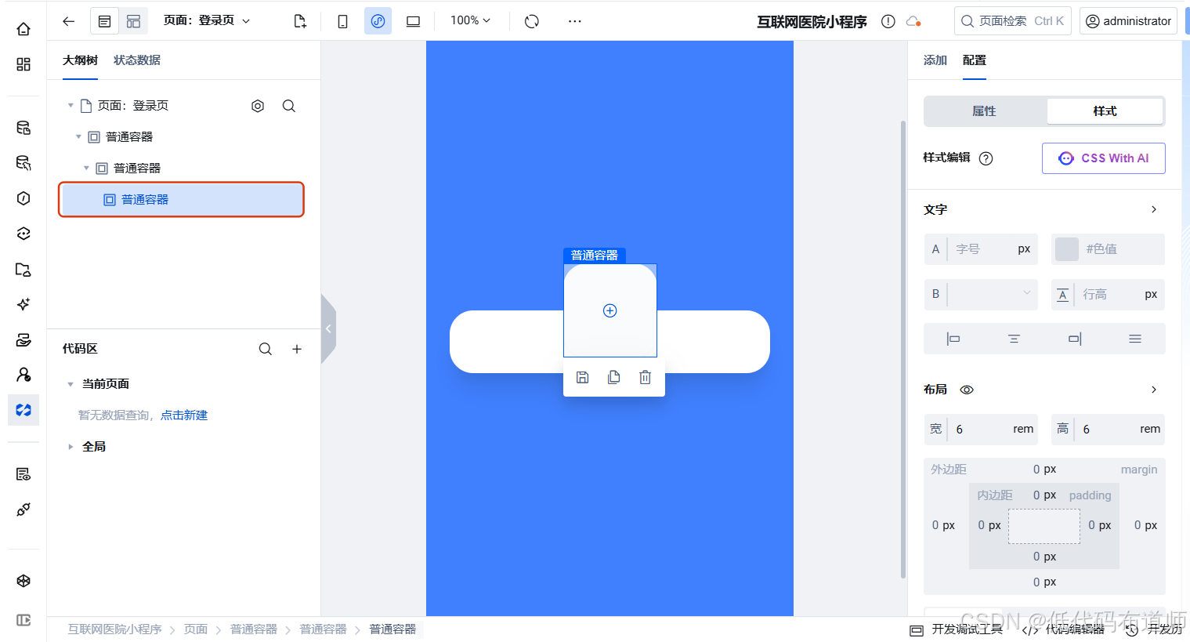This screenshot has height=642, width=1190.
Task: Click 点击新建 to create a data query
Action: coord(184,415)
